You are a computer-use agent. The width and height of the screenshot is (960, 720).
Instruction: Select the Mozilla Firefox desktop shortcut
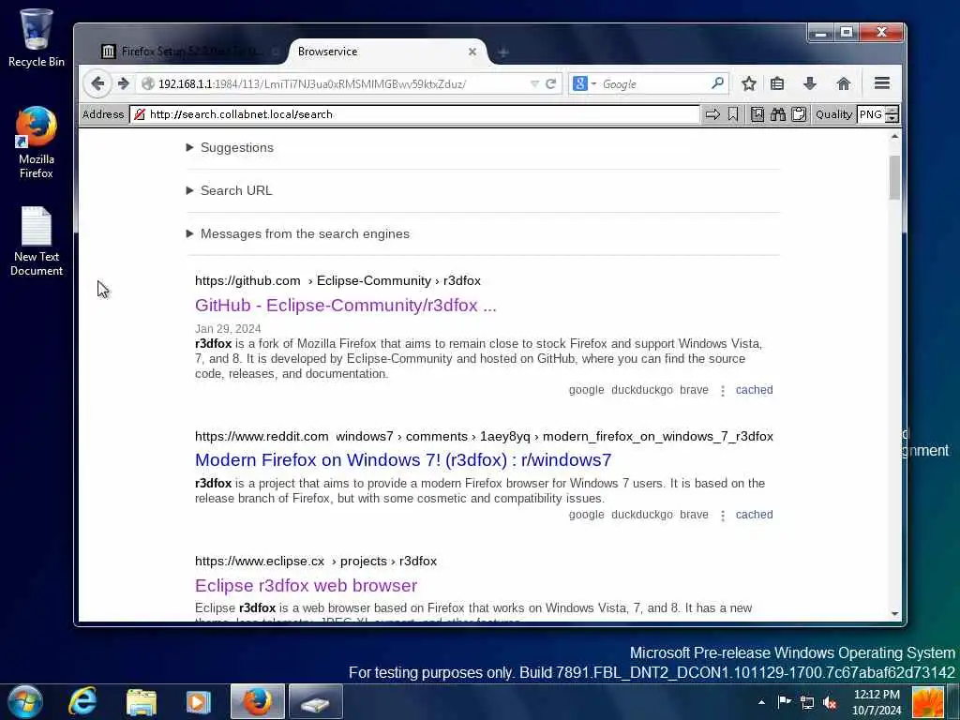(x=37, y=142)
